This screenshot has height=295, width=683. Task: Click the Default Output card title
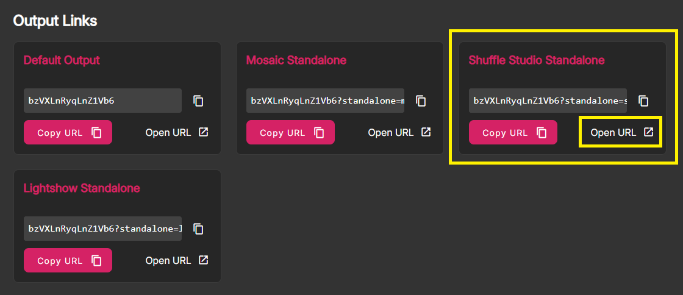click(62, 60)
